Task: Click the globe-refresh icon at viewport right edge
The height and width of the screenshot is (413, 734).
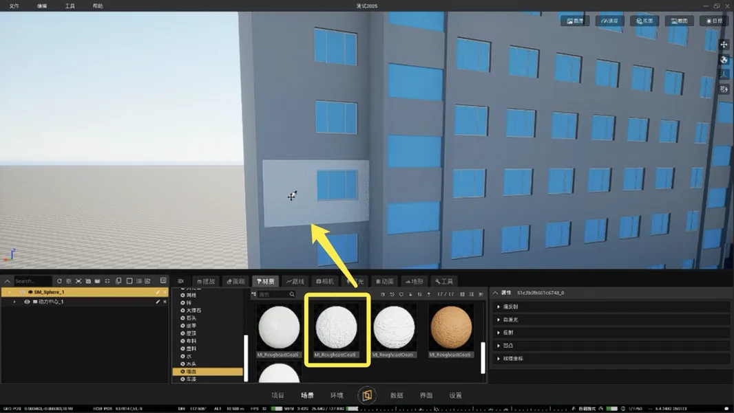Action: [x=724, y=89]
